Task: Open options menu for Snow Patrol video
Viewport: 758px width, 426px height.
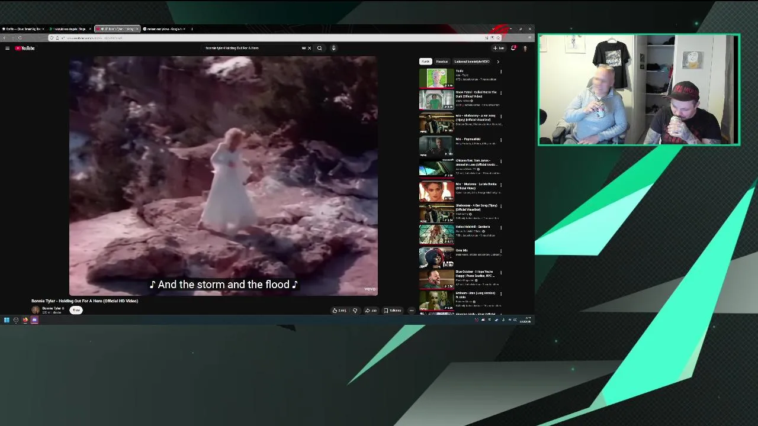Action: 501,93
